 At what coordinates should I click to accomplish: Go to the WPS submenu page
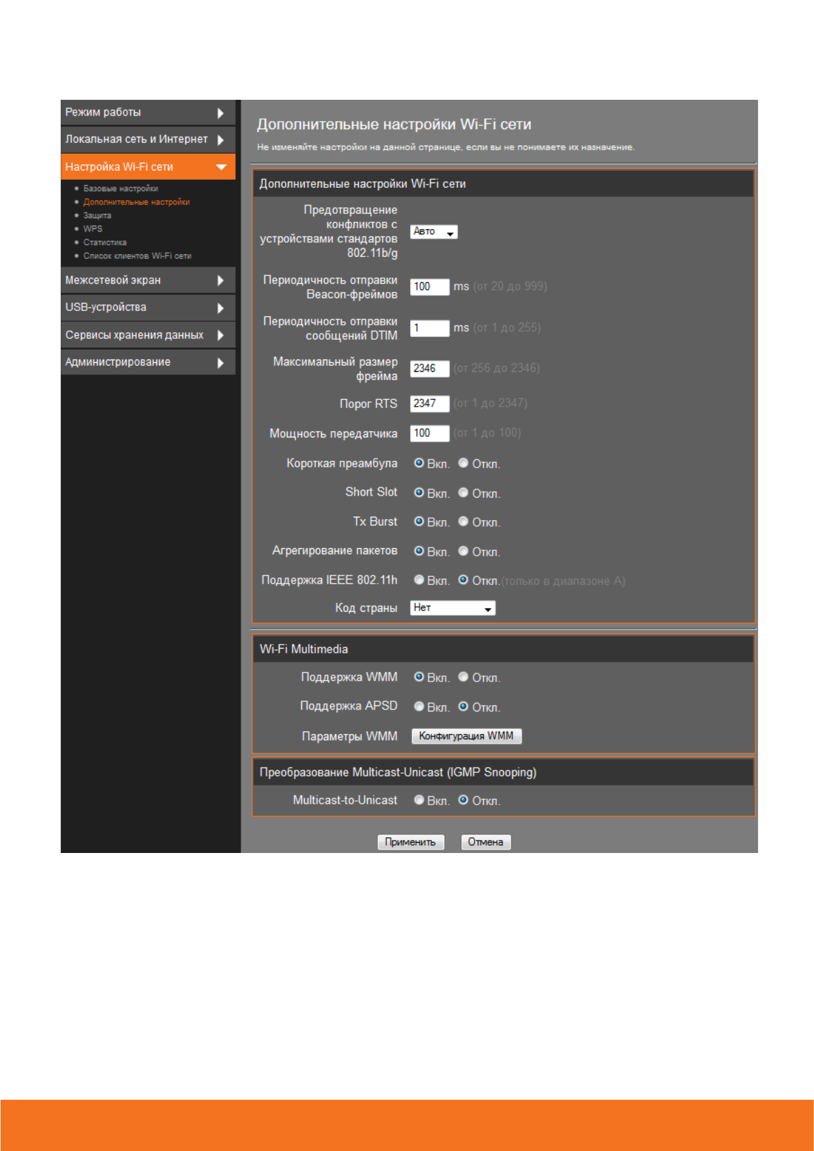tap(92, 229)
